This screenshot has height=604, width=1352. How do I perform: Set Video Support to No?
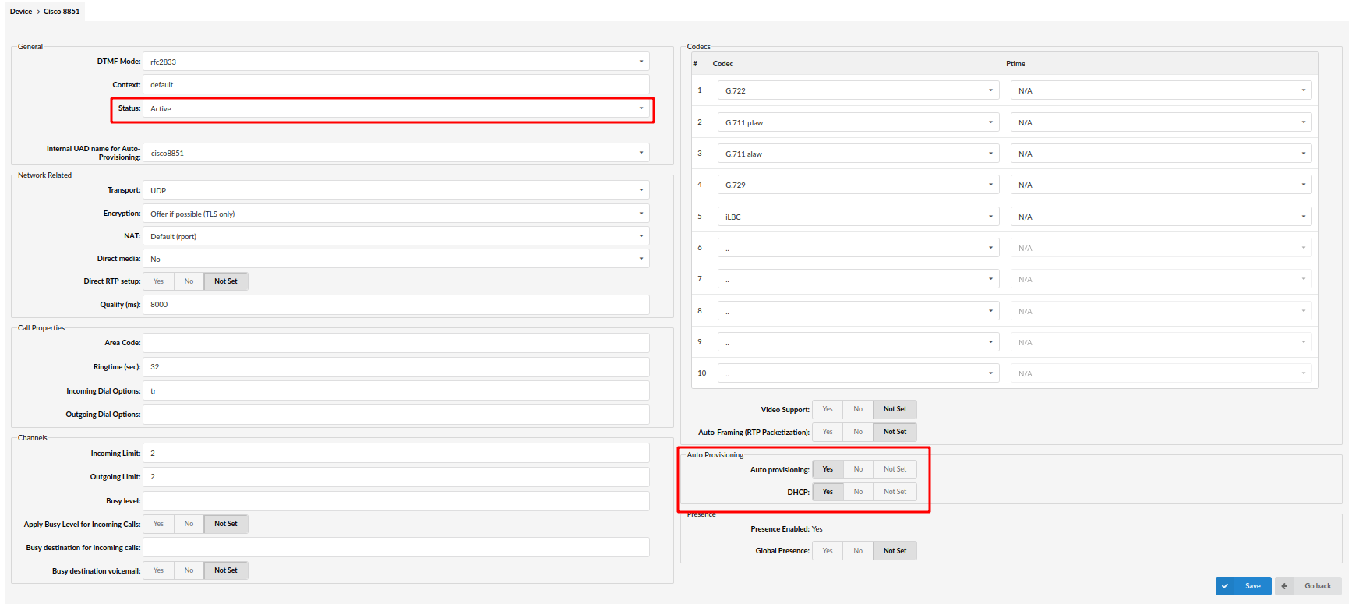858,409
